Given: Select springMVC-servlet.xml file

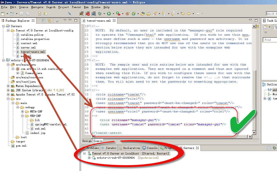Looking at the screenshot, I should (x=50, y=125).
